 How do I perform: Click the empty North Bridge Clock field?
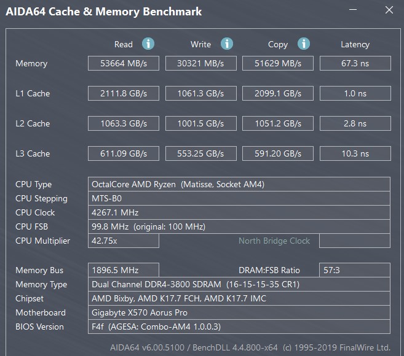355,241
